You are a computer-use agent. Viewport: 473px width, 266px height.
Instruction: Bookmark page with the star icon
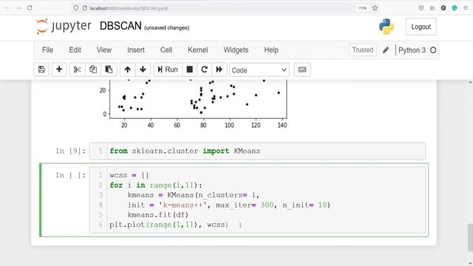coord(375,8)
